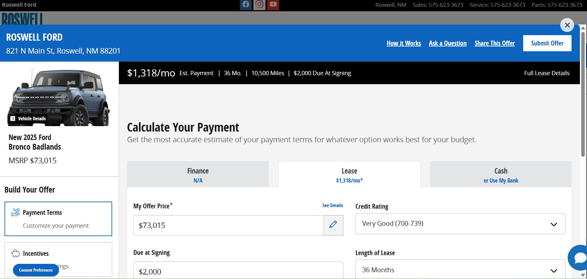Open the chat bubble widget
Image resolution: width=587 pixels, height=279 pixels.
(579, 258)
